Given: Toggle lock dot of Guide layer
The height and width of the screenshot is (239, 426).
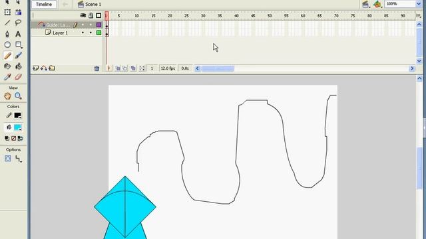Looking at the screenshot, I should coord(91,25).
